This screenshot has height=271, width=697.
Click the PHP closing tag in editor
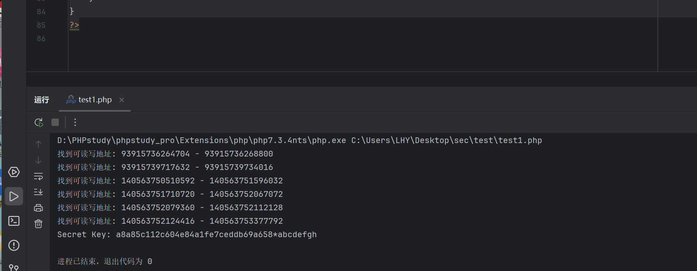(x=74, y=25)
